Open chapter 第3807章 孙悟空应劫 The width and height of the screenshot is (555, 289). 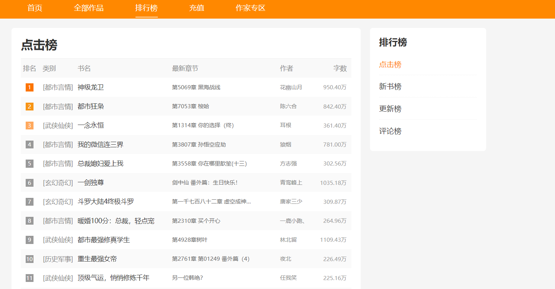pyautogui.click(x=199, y=144)
